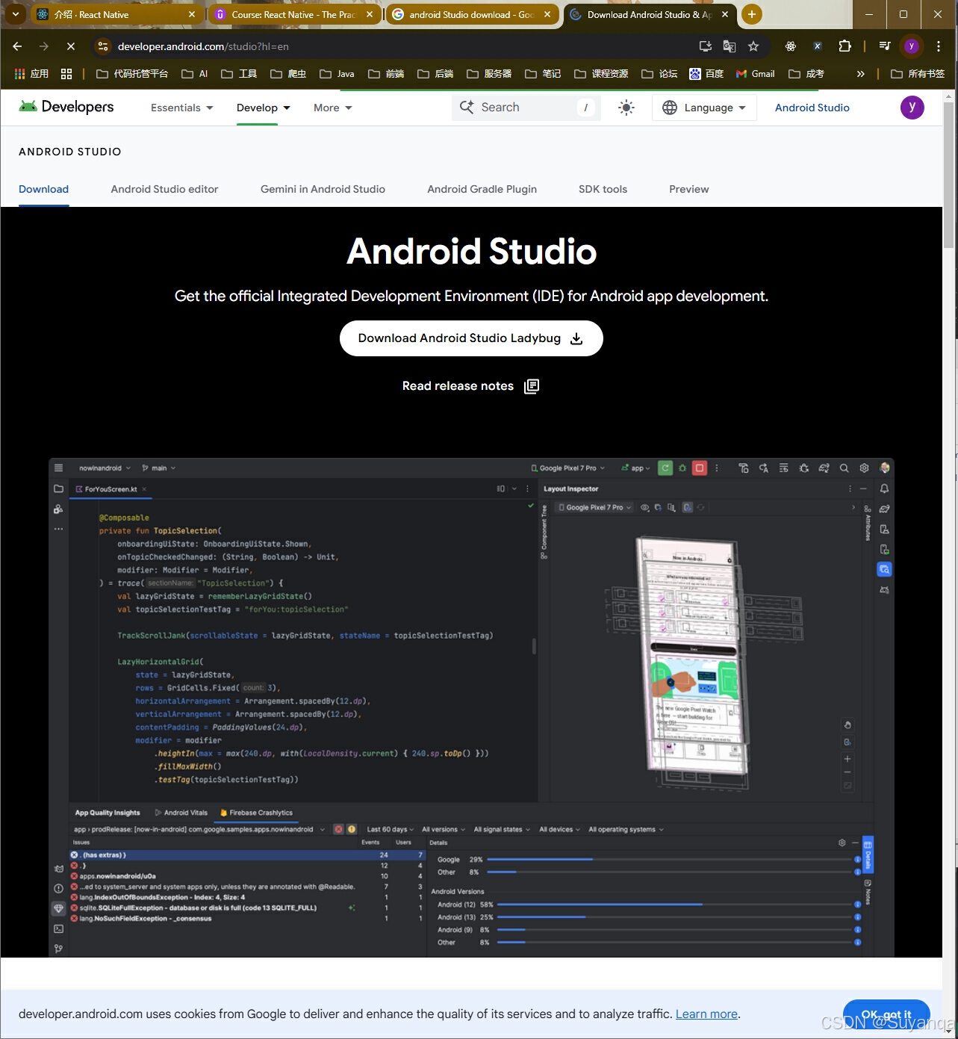Open the Language selector
Image resolution: width=958 pixels, height=1039 pixels.
704,108
